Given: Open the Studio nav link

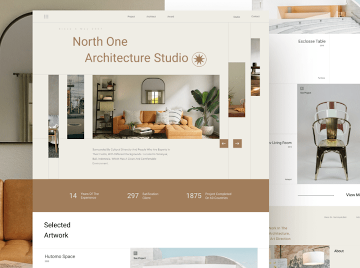Looking at the screenshot, I should pyautogui.click(x=236, y=17).
